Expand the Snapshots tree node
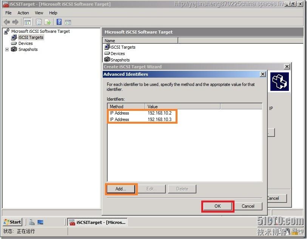The image size is (307, 239). (7, 49)
